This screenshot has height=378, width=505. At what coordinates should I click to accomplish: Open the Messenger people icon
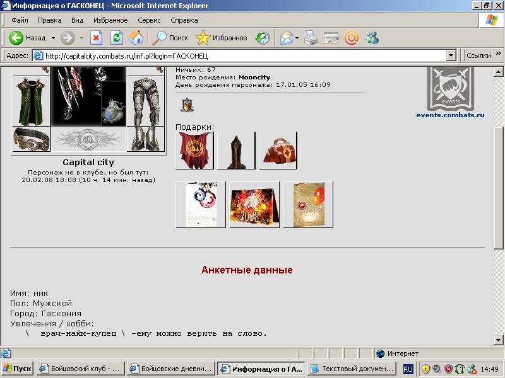click(372, 38)
